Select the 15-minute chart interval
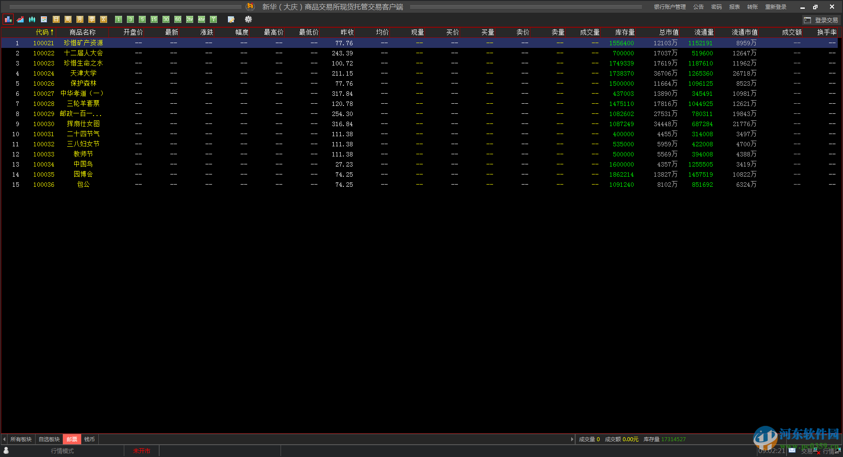 click(154, 19)
